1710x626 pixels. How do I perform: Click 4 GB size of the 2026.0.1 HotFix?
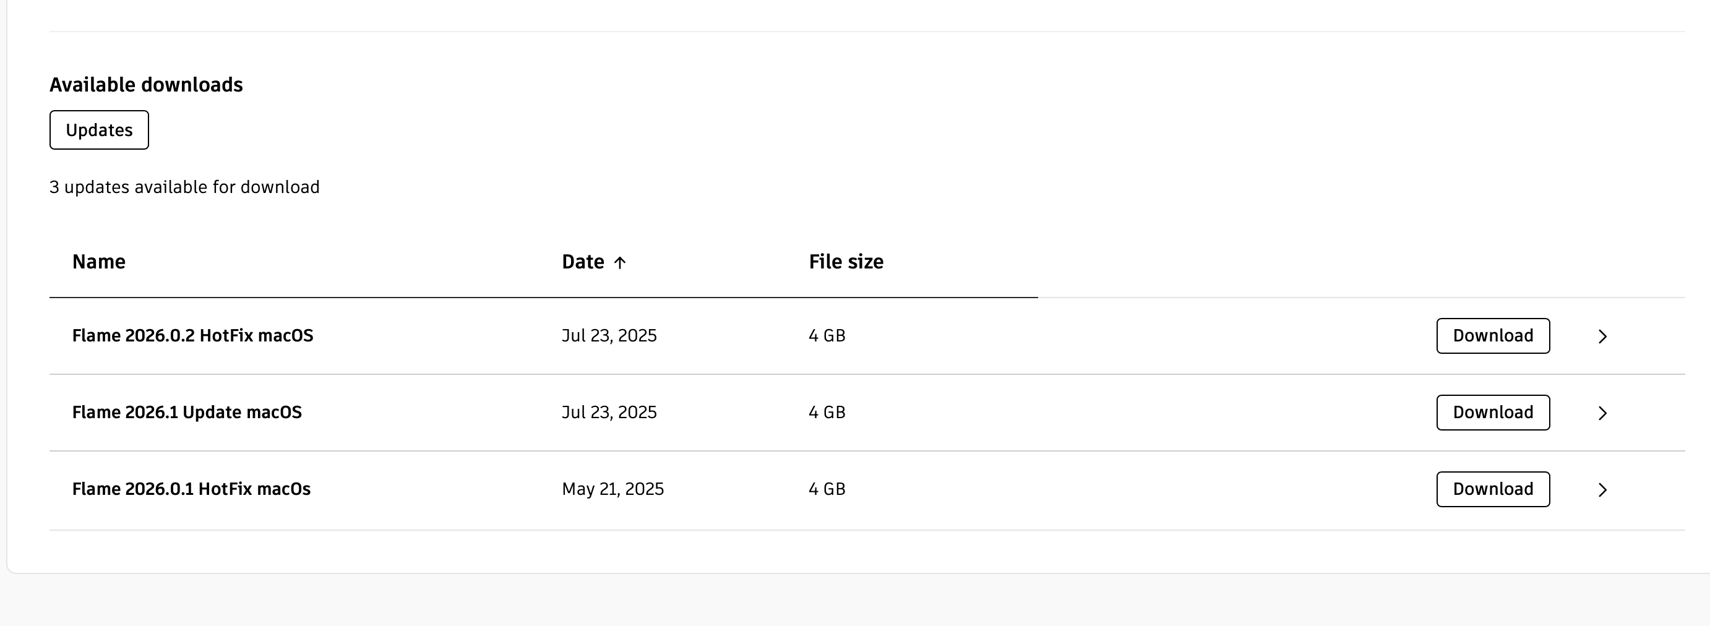point(827,489)
